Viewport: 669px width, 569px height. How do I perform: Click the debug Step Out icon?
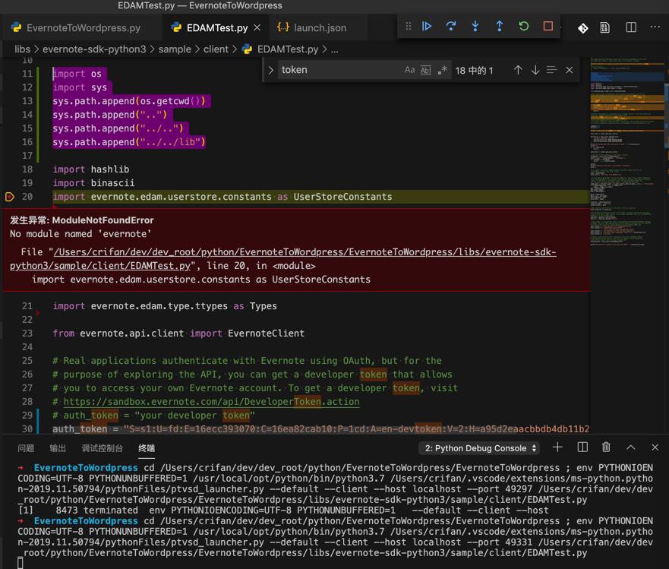(499, 27)
